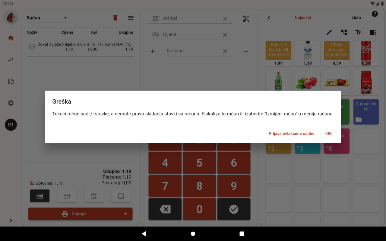This screenshot has height=241, width=386.
Task: Click the pencil edit icon
Action: (x=329, y=32)
